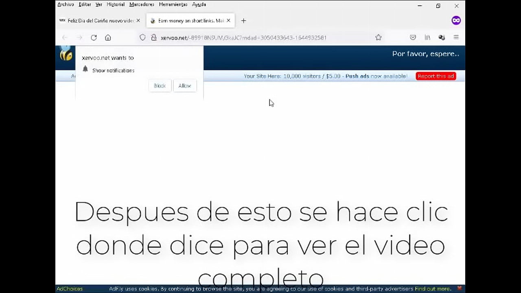This screenshot has height=293, width=521.
Task: Click the site security padlock icon
Action: click(153, 37)
